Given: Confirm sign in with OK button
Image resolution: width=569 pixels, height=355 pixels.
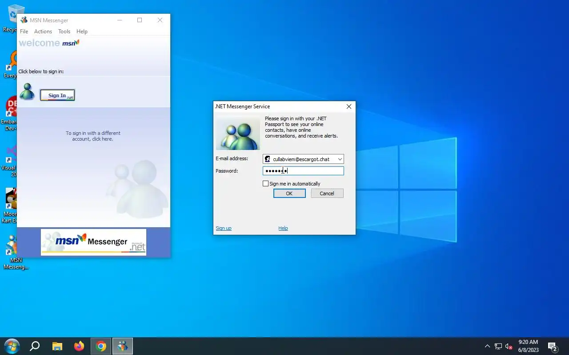Looking at the screenshot, I should (x=289, y=193).
